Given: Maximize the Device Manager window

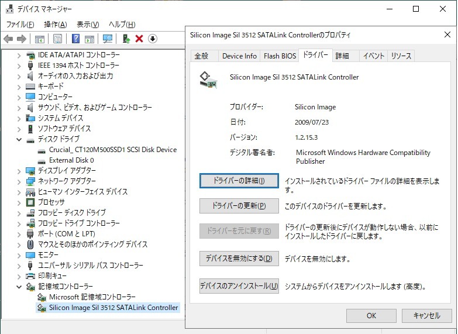Looking at the screenshot, I should click(416, 9).
